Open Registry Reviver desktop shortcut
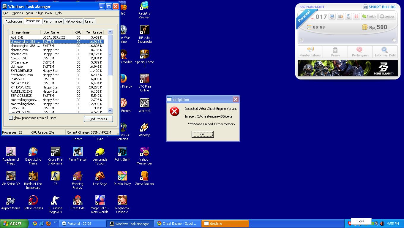Screen dimensions: 404x228 pos(144,10)
